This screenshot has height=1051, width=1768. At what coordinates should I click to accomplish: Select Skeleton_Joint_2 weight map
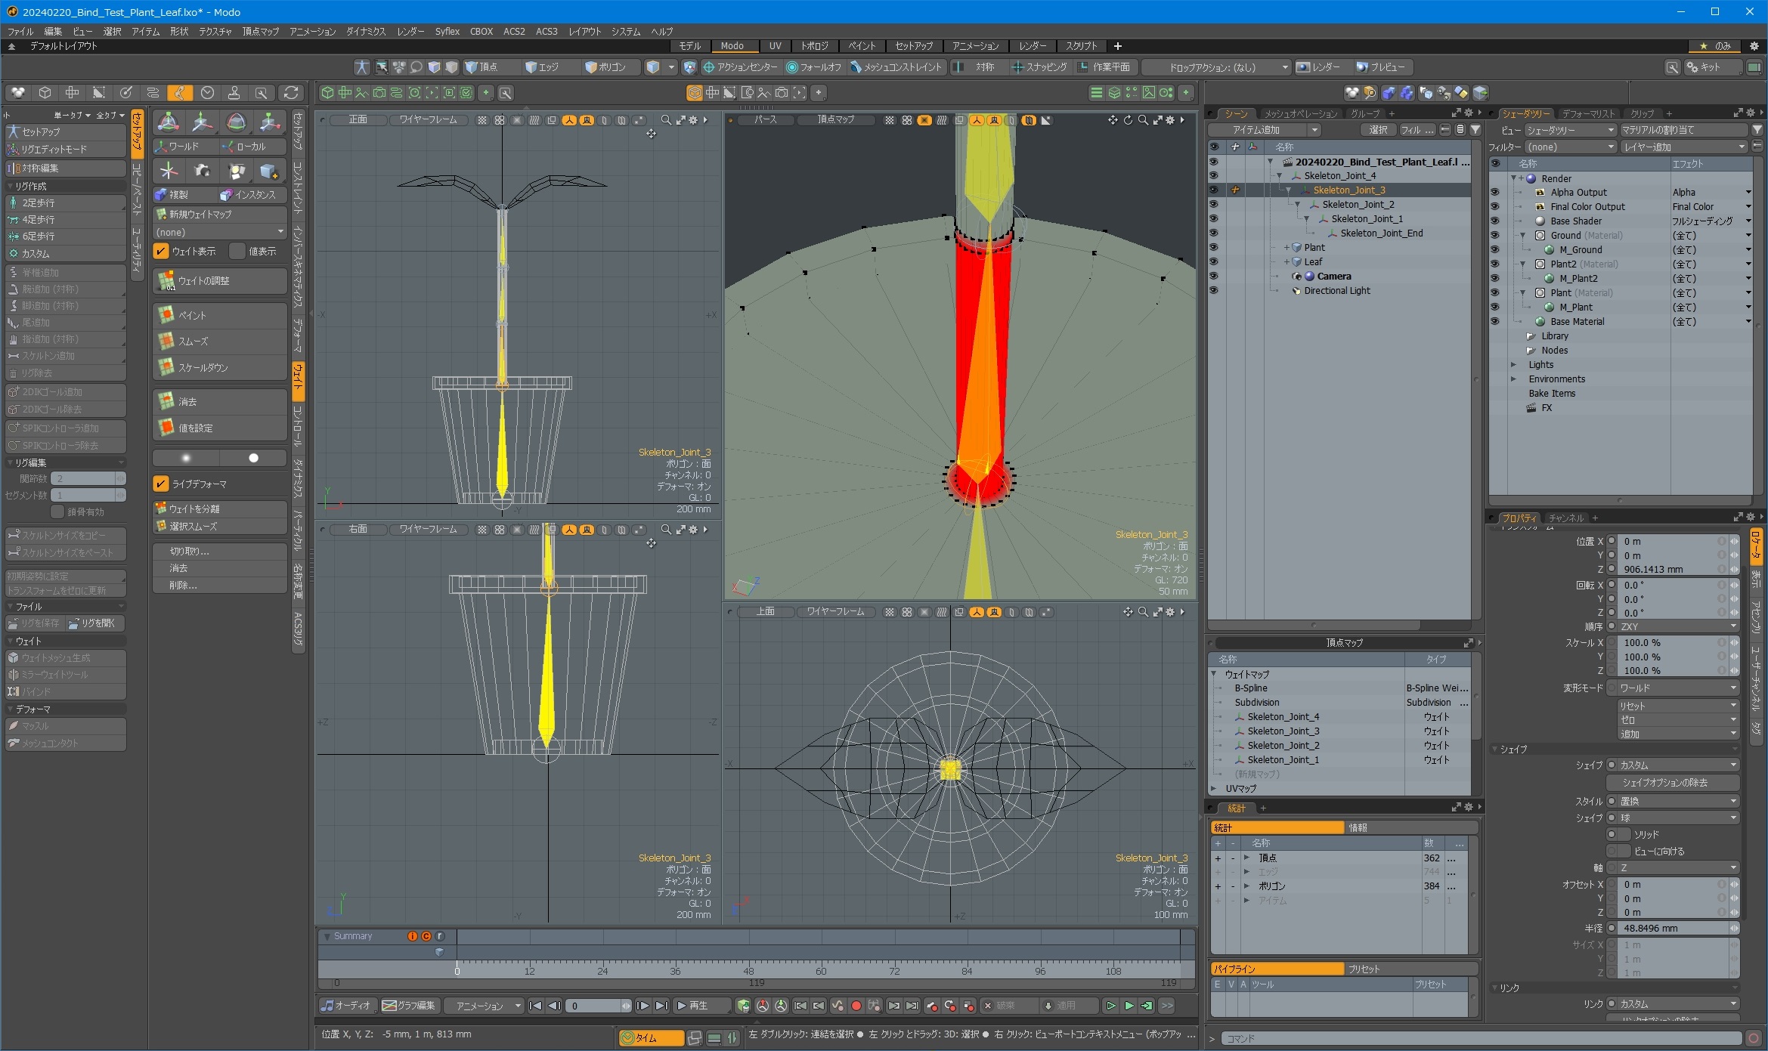point(1283,746)
